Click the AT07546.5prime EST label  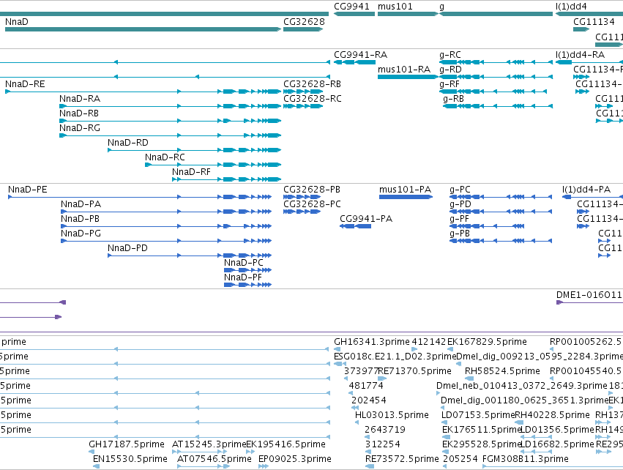point(214,459)
